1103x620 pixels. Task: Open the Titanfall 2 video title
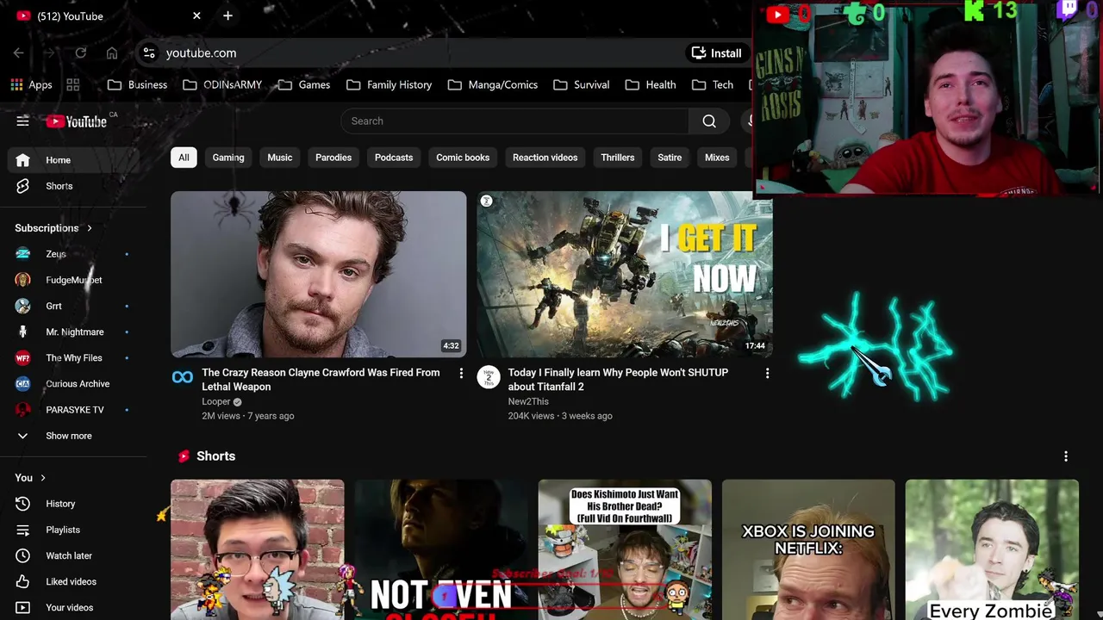tap(618, 380)
